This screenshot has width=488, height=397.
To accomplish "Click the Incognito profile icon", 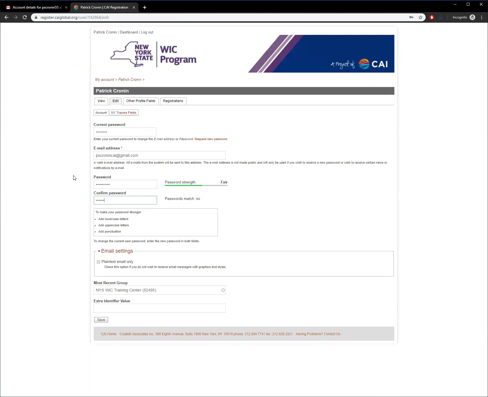I will coord(472,17).
